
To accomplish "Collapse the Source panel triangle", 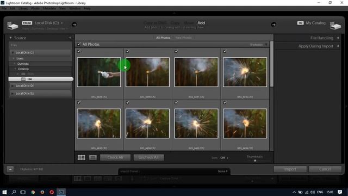I will tap(10, 38).
